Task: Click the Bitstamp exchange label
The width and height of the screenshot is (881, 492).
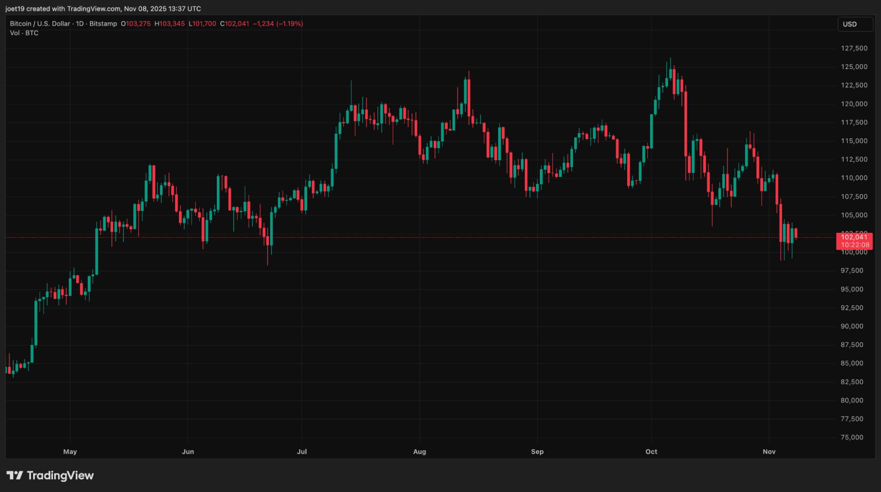Action: tap(103, 24)
